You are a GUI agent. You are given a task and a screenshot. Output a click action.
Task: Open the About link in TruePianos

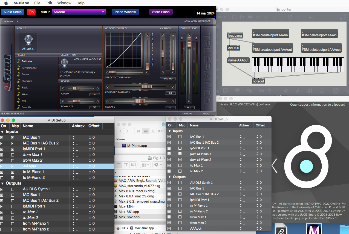pos(207,114)
